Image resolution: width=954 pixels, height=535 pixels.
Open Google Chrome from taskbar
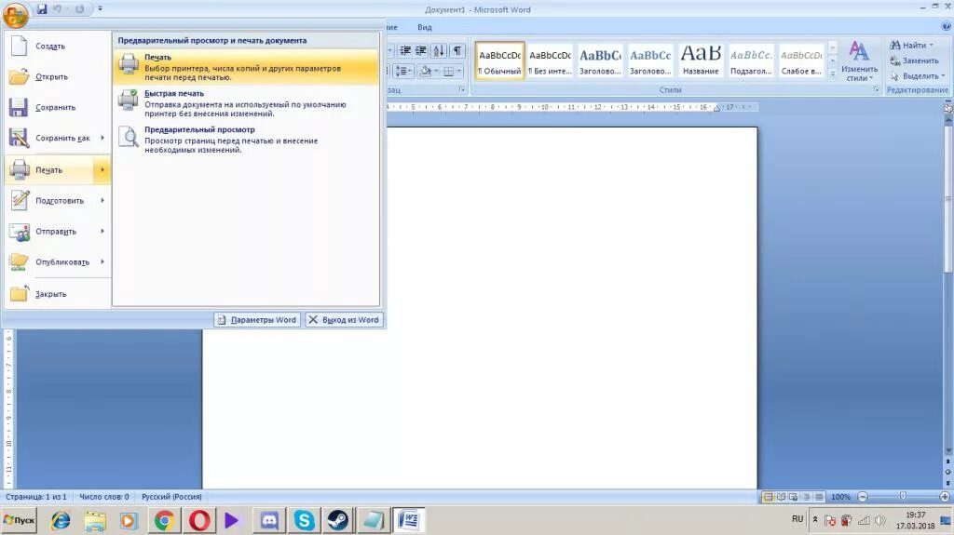[164, 520]
